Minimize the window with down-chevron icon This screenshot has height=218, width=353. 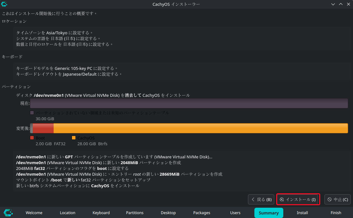coord(333,4)
